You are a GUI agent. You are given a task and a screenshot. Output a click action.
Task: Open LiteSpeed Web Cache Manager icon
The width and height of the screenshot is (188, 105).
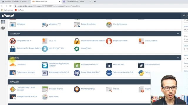pos(13,89)
